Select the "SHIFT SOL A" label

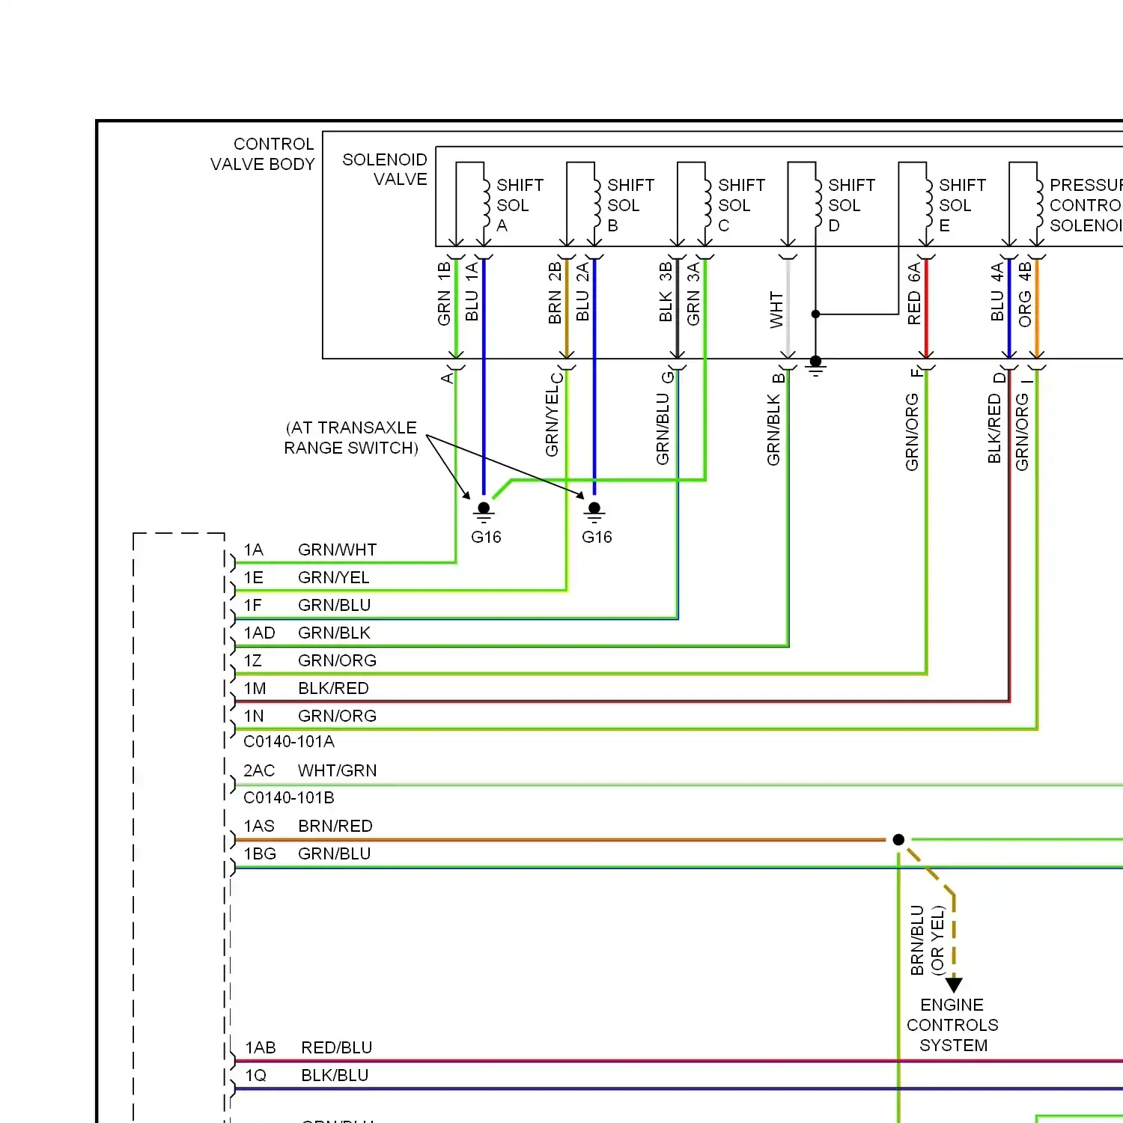click(520, 205)
